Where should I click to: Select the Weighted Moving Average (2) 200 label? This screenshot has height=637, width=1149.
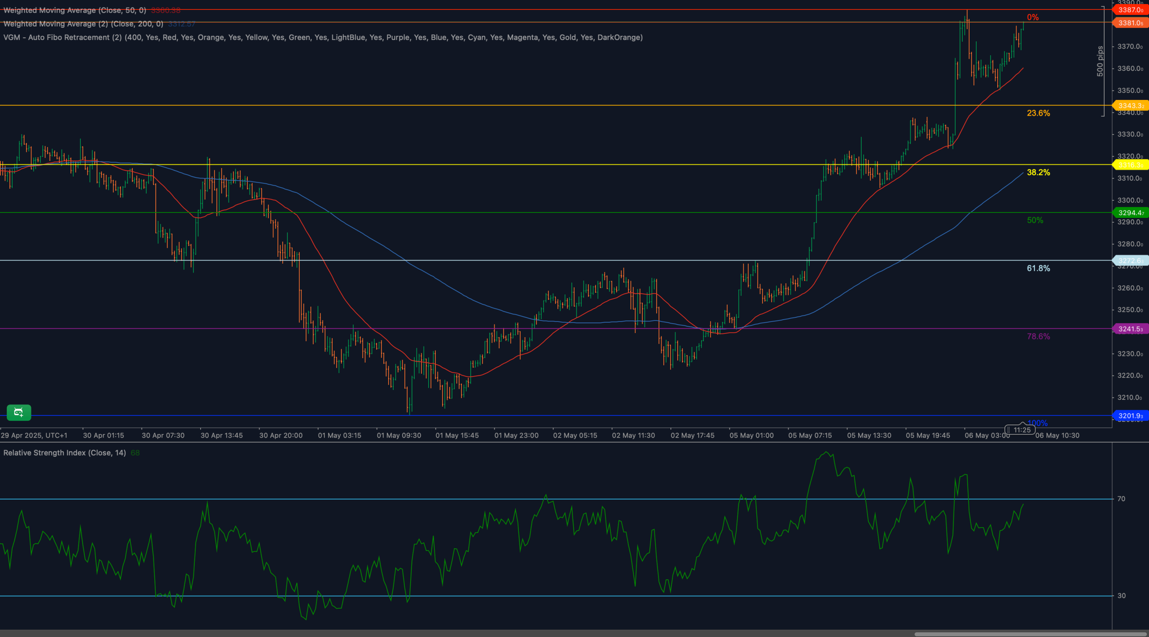point(83,24)
